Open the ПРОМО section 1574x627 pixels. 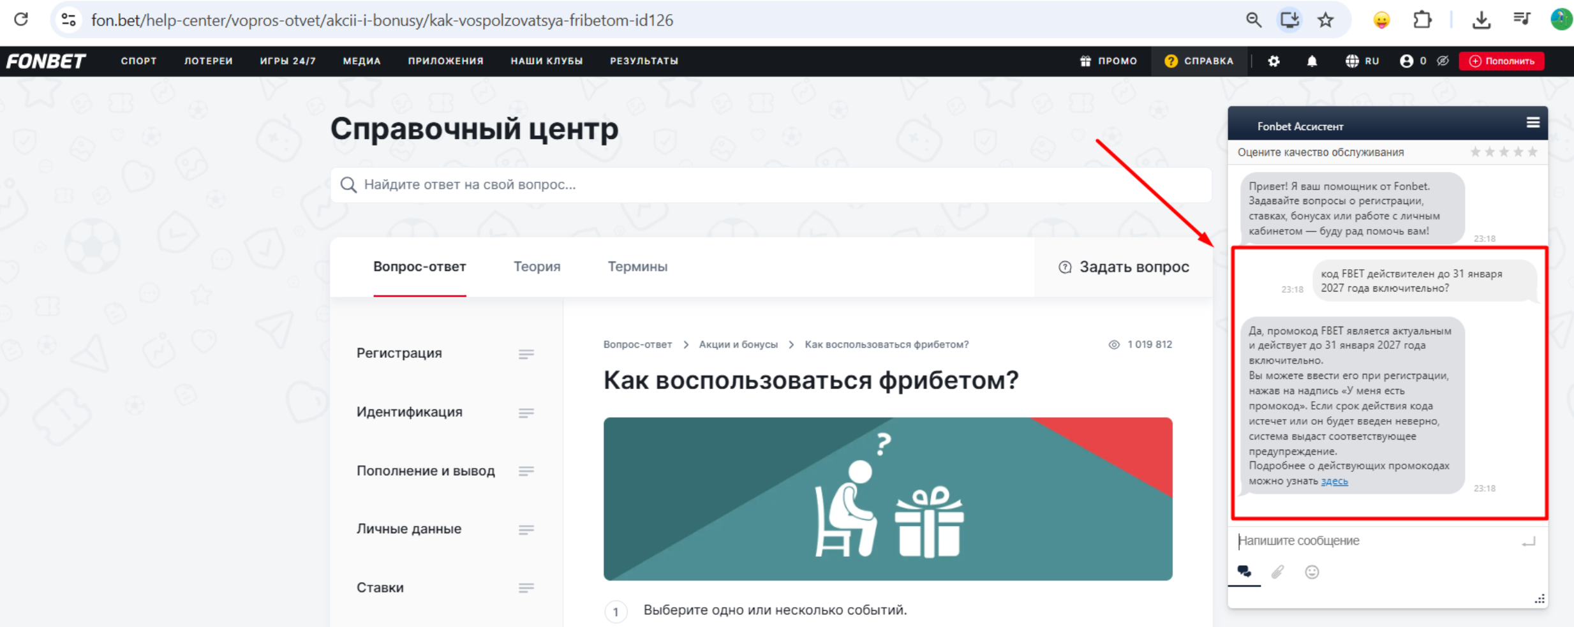coord(1108,61)
